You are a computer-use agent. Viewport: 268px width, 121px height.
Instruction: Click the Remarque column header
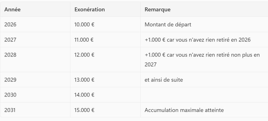click(157, 10)
